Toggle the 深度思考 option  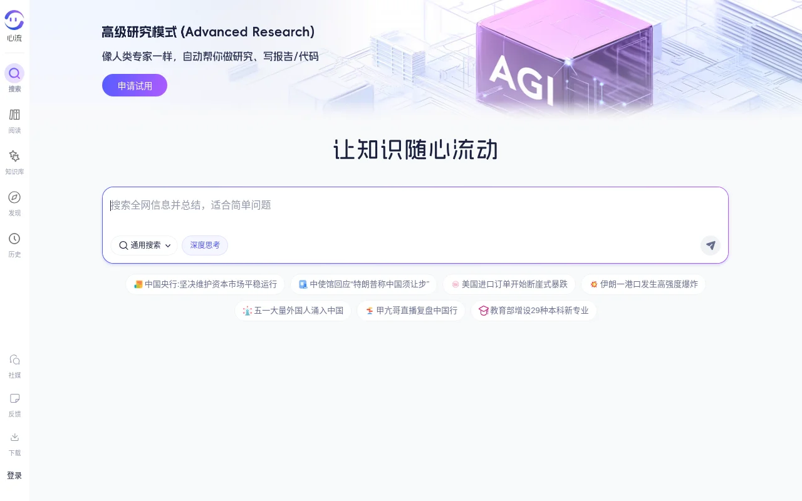coord(204,245)
